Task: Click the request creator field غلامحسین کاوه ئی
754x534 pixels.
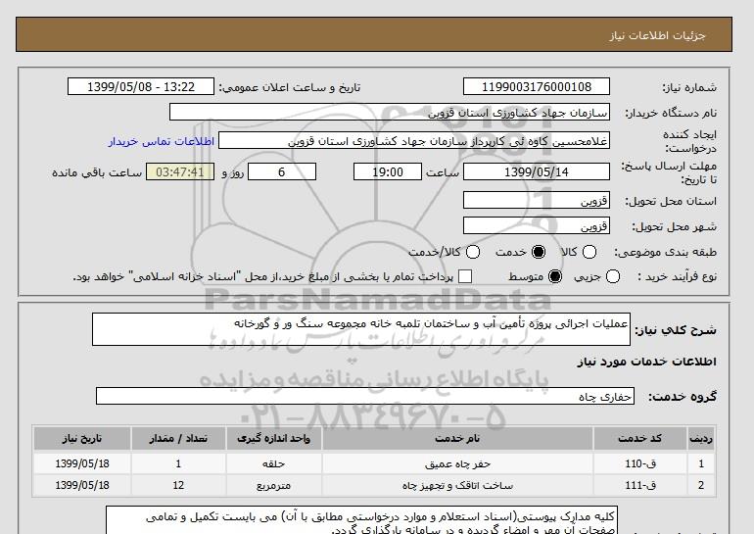Action: click(x=414, y=141)
